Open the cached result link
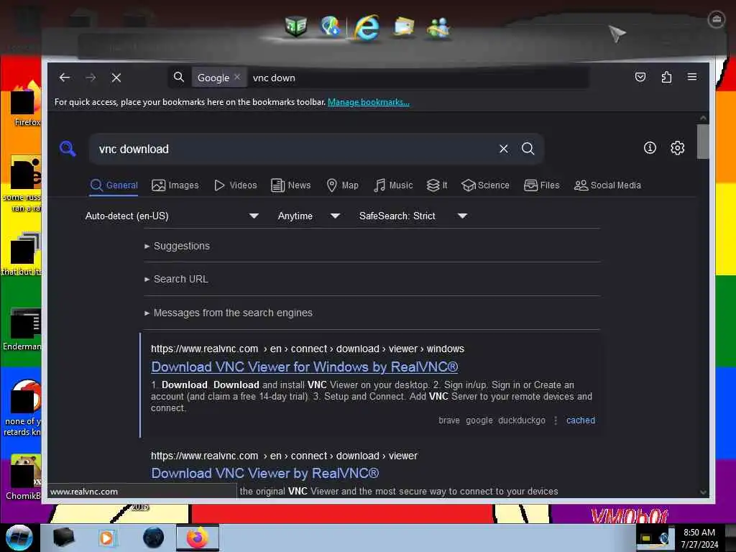The height and width of the screenshot is (552, 736). pyautogui.click(x=581, y=420)
